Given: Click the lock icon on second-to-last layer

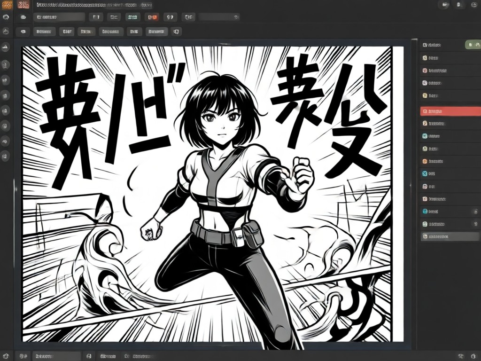Looking at the screenshot, I should [x=475, y=224].
